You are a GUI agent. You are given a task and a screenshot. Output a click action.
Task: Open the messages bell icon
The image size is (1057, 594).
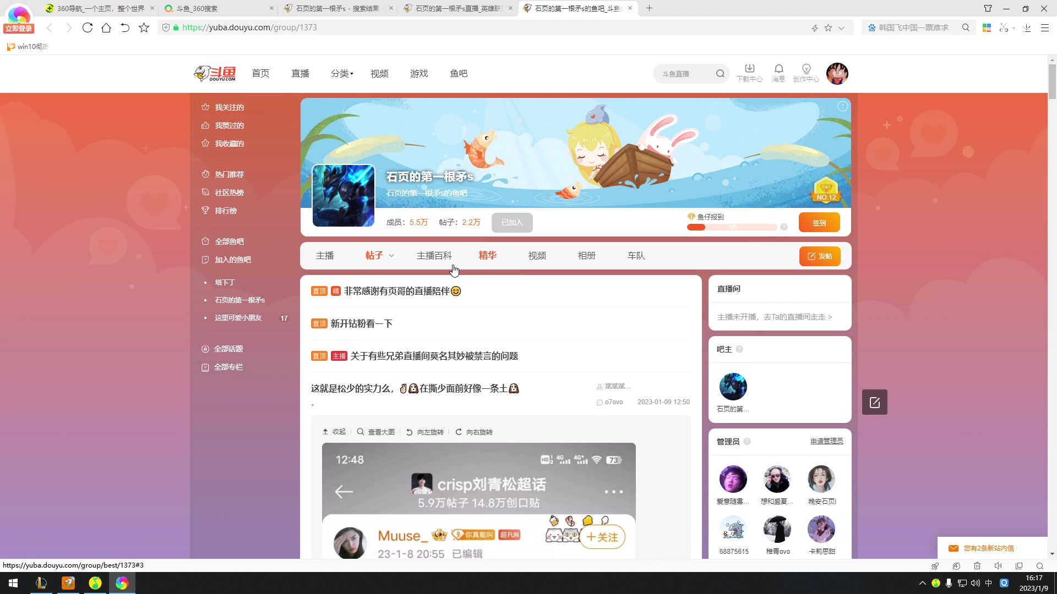tap(778, 73)
